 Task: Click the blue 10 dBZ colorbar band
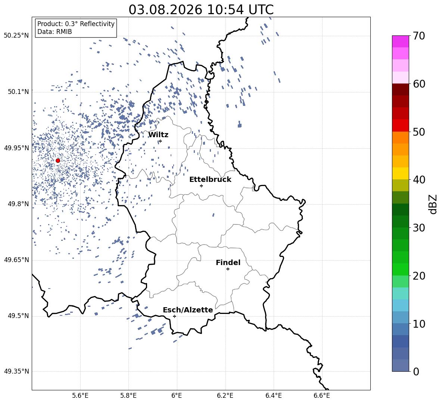pos(401,317)
